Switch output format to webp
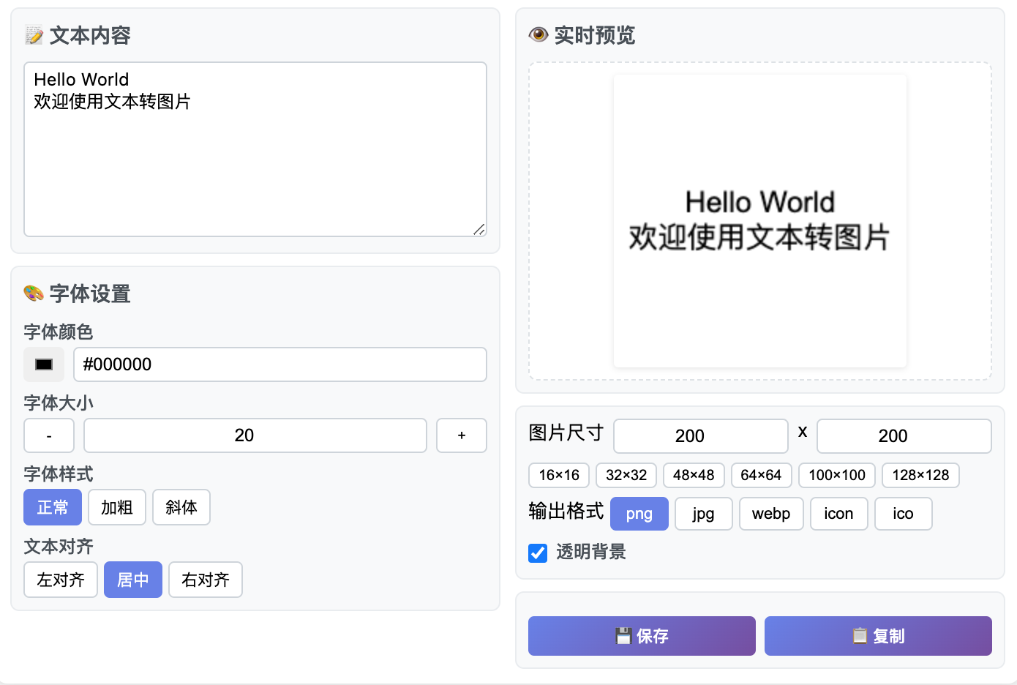1017x685 pixels. click(771, 514)
